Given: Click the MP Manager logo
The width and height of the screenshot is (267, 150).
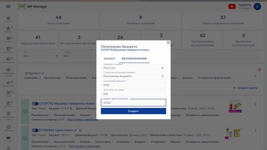Looking at the screenshot, I should pos(33,6).
